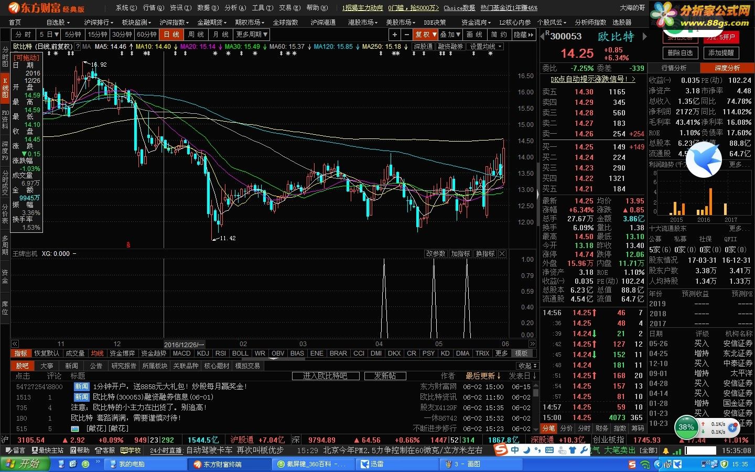This screenshot has width=755, height=472.
Task: Click the Windows 开始 start button
Action: coord(25,464)
